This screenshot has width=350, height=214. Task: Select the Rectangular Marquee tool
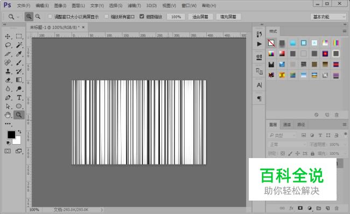19,37
